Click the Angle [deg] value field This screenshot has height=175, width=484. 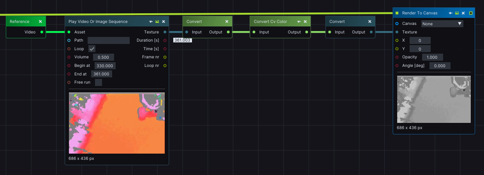tap(440, 66)
